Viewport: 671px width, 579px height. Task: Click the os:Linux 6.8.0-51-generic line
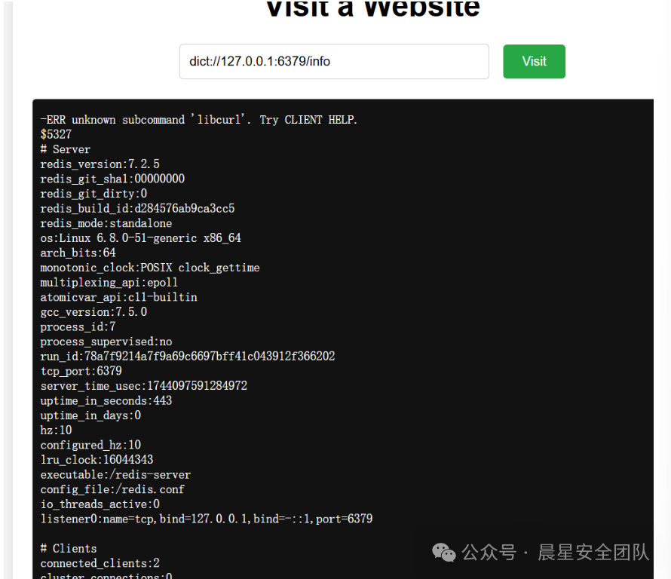(x=140, y=238)
